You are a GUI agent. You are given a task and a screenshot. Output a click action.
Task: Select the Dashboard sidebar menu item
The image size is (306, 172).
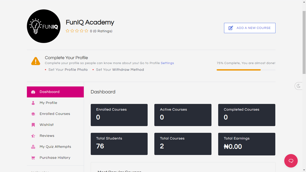55,92
